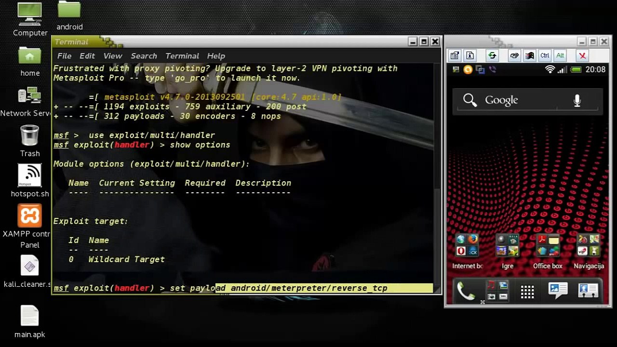The image size is (617, 347).
Task: Click the 'show options' command text
Action: click(200, 145)
